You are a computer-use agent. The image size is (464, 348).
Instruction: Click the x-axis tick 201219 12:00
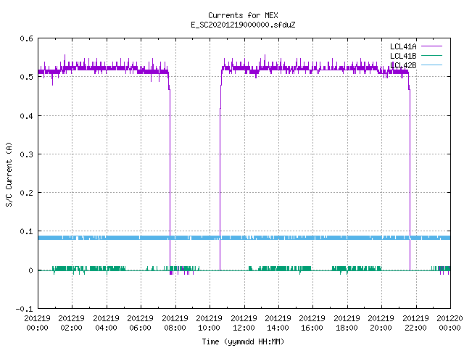click(x=244, y=323)
